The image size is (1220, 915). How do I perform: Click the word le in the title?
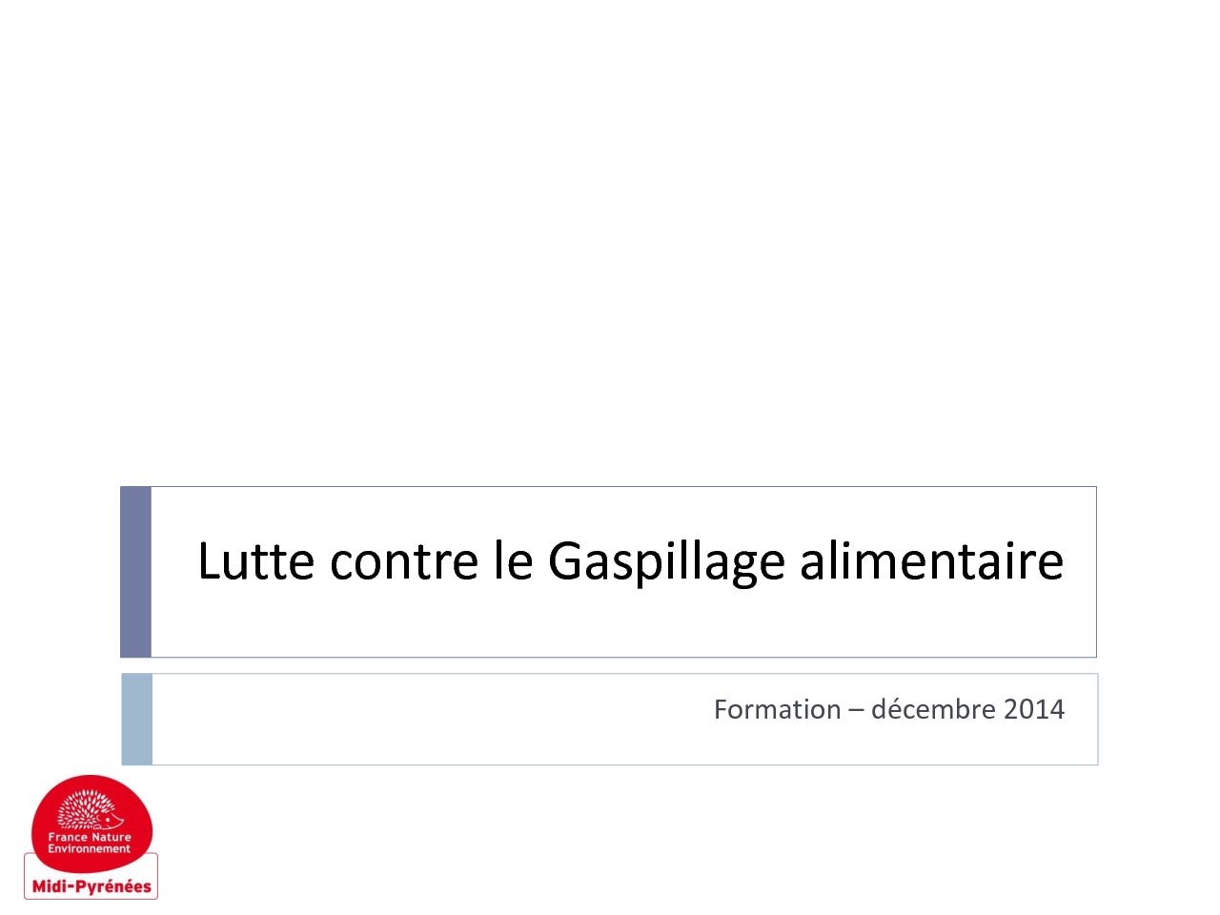click(513, 559)
